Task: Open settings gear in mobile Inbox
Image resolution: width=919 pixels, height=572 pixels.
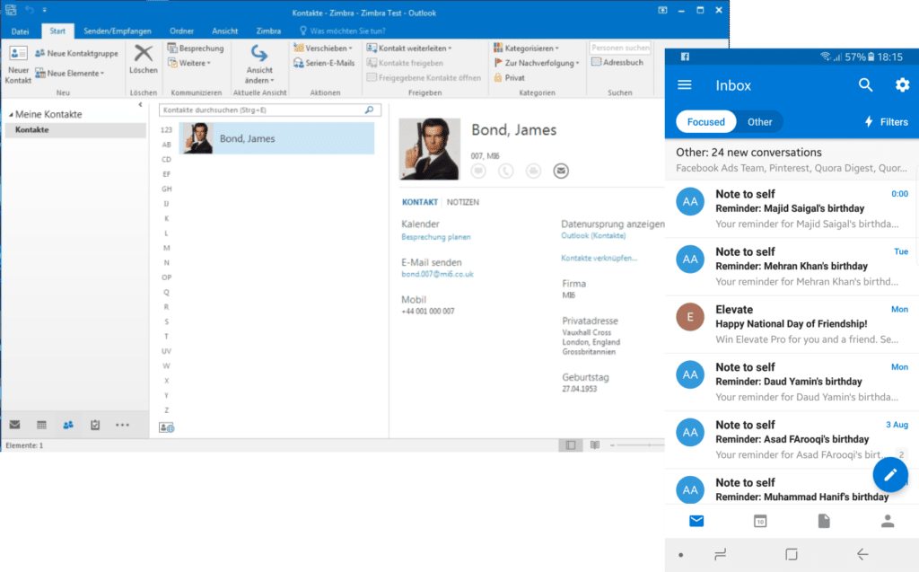Action: pos(902,85)
